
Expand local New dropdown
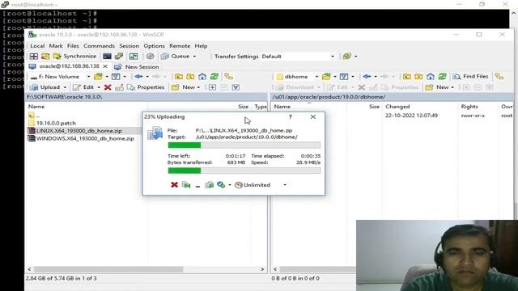point(198,87)
